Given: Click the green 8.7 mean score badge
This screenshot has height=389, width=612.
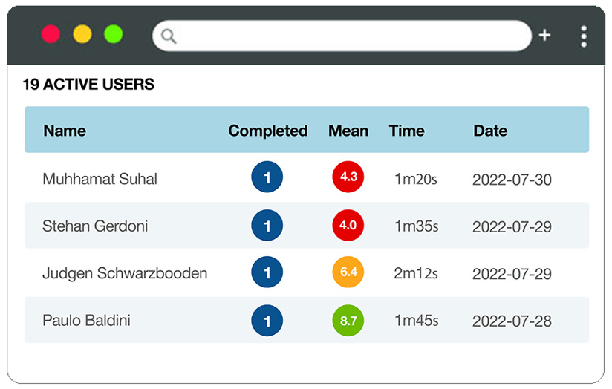Looking at the screenshot, I should point(348,320).
